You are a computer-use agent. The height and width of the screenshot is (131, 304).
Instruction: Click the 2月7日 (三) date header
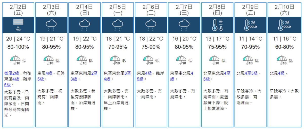(184, 10)
